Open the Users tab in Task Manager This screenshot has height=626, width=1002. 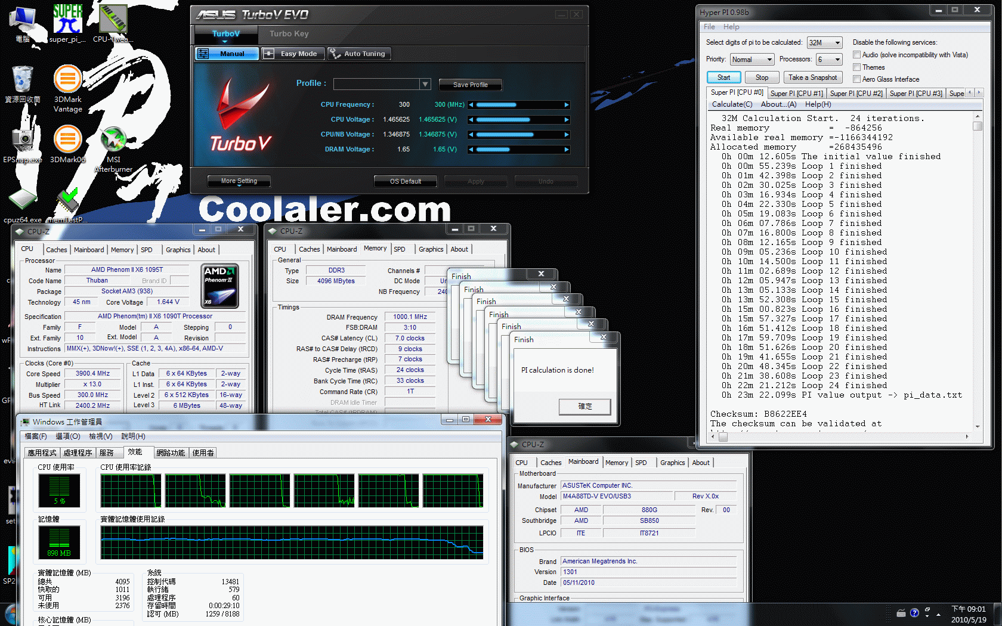203,453
